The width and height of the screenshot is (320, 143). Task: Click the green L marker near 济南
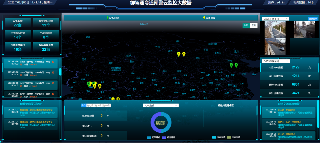tap(231, 65)
